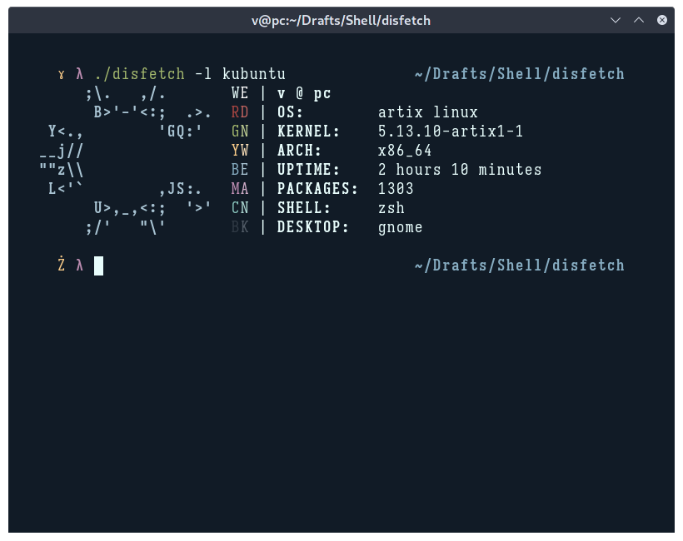Click the gnome DESKTOP value
The height and width of the screenshot is (541, 683).
point(400,226)
